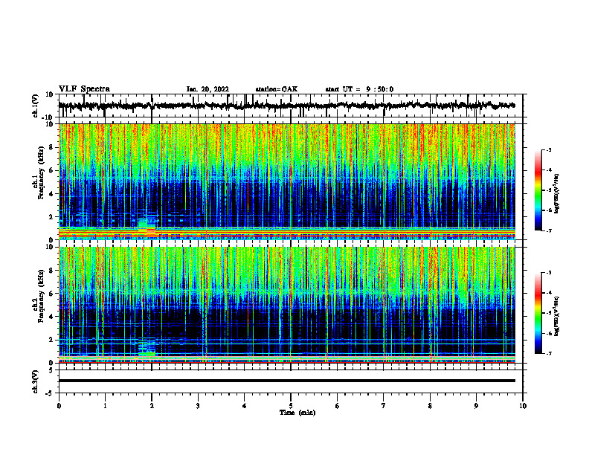Click the "5" tick on ch.3 voltage axis
The width and height of the screenshot is (589, 455).
pos(51,370)
